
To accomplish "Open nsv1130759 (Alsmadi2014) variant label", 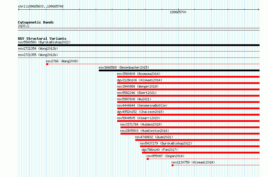I will (193, 162).
